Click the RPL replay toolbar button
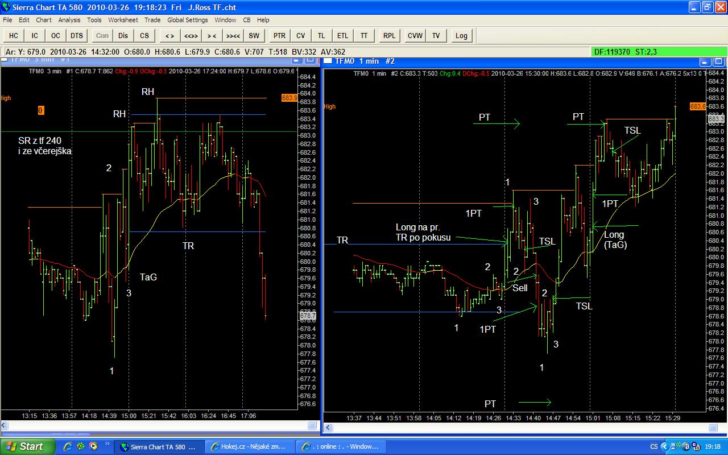The image size is (728, 455). point(389,35)
